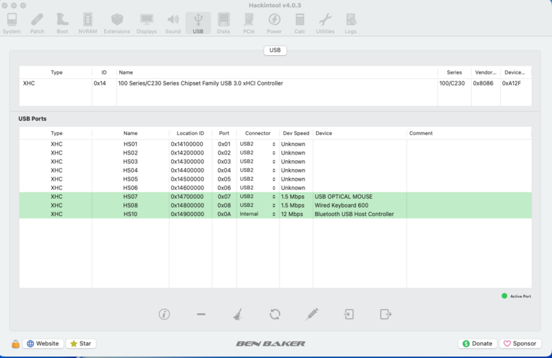This screenshot has height=358, width=552.
Task: Open the Connector dropdown for port HS07
Action: 257,197
